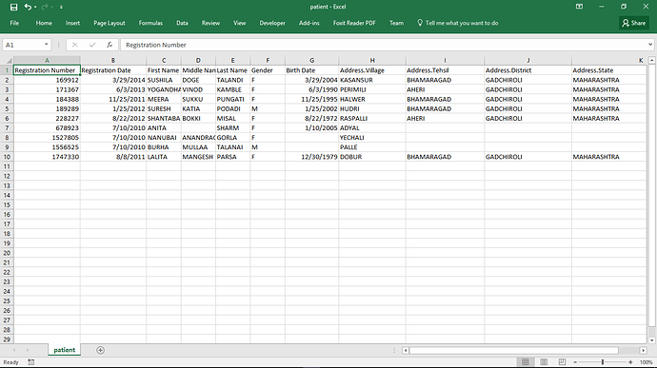
Task: Open the Undo history dropdown arrow
Action: (35, 7)
